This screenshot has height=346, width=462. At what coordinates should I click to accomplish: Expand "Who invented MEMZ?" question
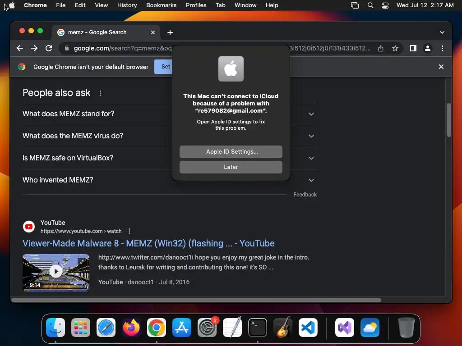[x=170, y=180]
